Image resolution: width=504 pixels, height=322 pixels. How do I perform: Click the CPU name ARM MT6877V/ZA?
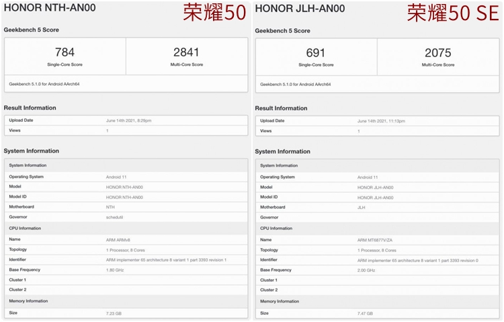click(x=375, y=240)
